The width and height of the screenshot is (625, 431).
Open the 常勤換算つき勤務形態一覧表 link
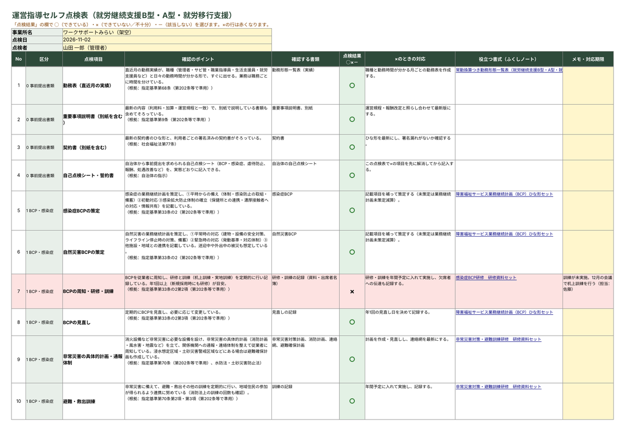[509, 69]
